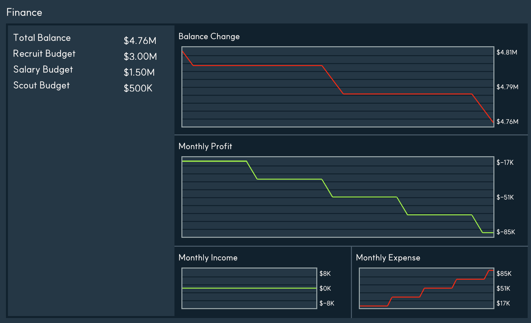This screenshot has height=323, width=531.
Task: Click the Balance Change chart heading
Action: click(209, 36)
